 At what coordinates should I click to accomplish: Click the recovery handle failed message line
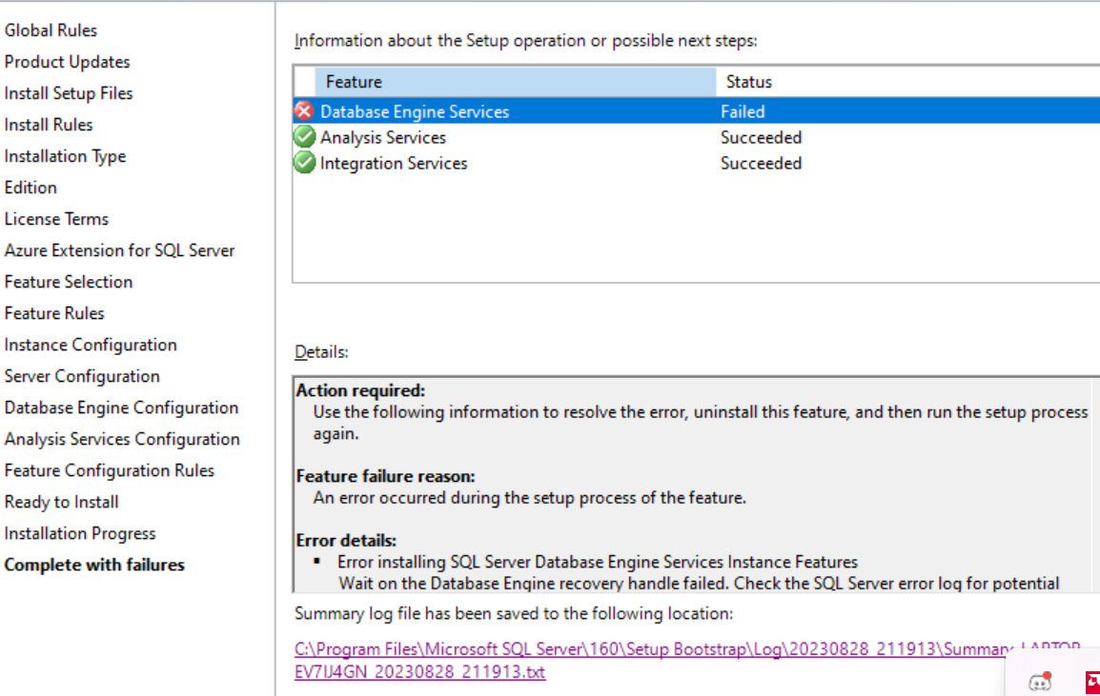tap(699, 584)
